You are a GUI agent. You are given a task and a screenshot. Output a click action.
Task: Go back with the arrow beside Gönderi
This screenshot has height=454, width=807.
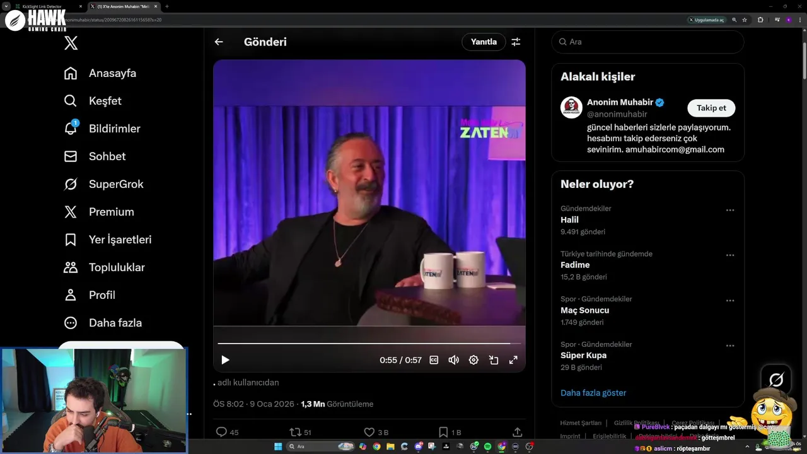click(219, 42)
